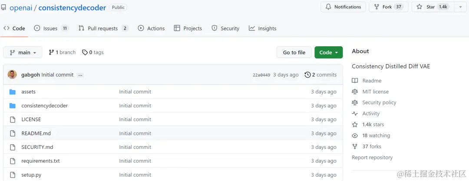Image resolution: width=469 pixels, height=181 pixels.
Task: Open the README.md file
Action: coord(36,133)
